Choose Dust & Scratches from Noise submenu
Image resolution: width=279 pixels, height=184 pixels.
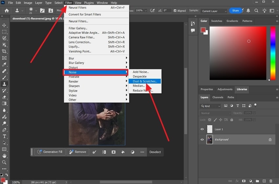[x=145, y=81]
